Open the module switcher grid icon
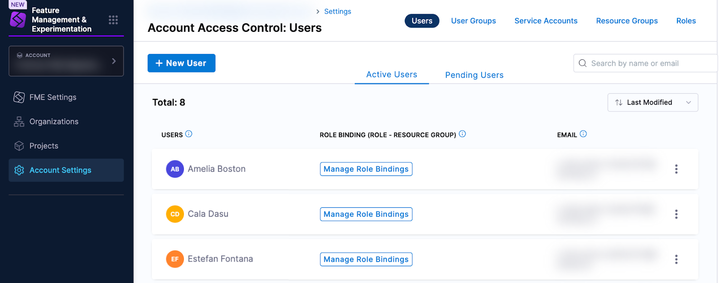 pyautogui.click(x=113, y=20)
